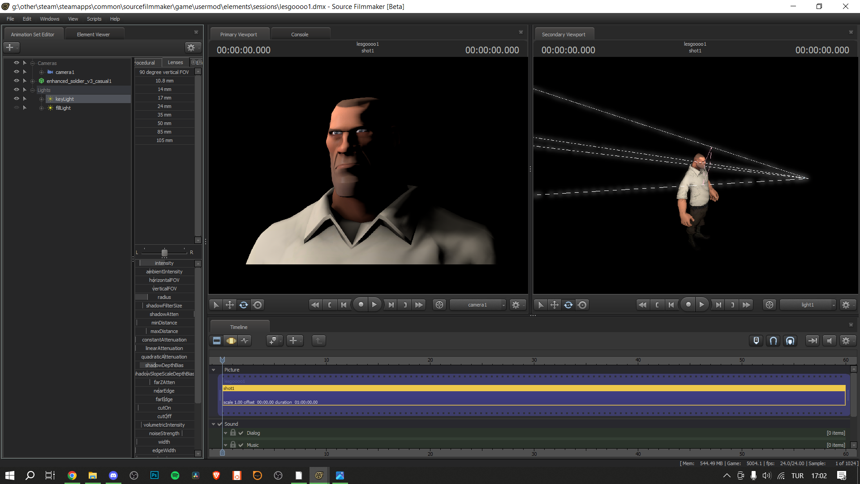Open the light1 dropdown in Secondary Viewport

[x=808, y=305]
